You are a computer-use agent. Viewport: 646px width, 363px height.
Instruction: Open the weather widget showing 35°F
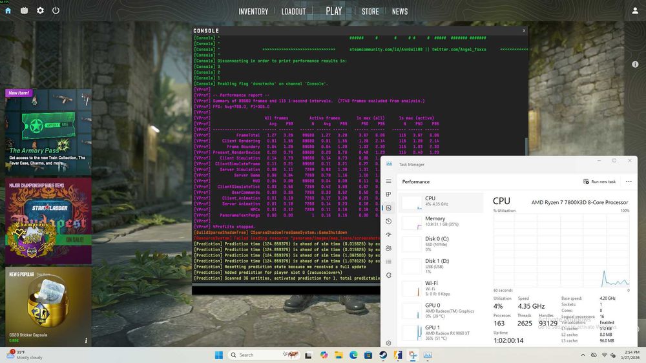pos(25,355)
